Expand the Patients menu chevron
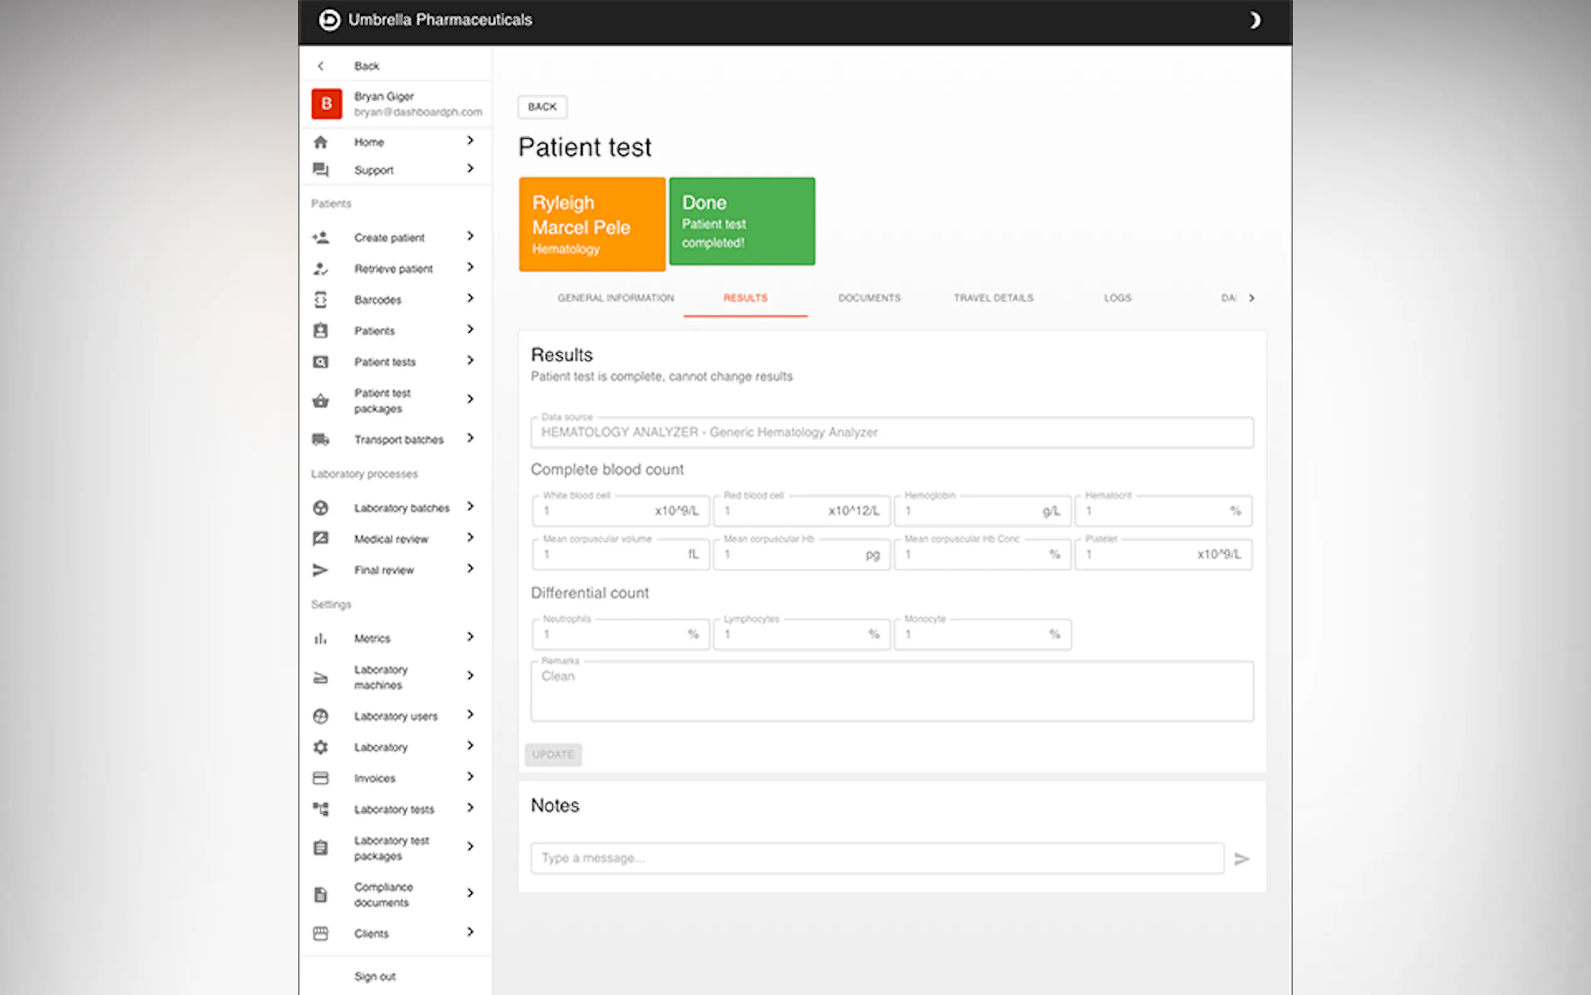The image size is (1591, 995). click(470, 330)
